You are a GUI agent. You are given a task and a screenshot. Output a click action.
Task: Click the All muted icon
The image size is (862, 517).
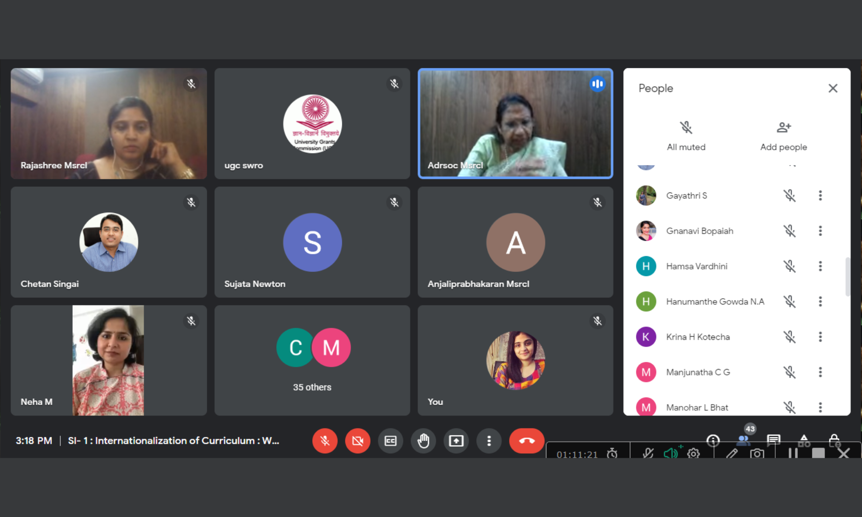pos(686,128)
